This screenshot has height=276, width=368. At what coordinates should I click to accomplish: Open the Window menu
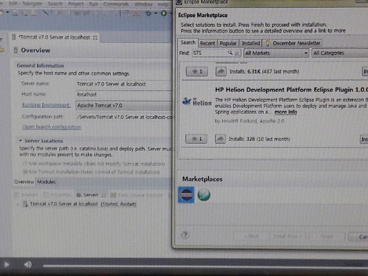(144, 4)
